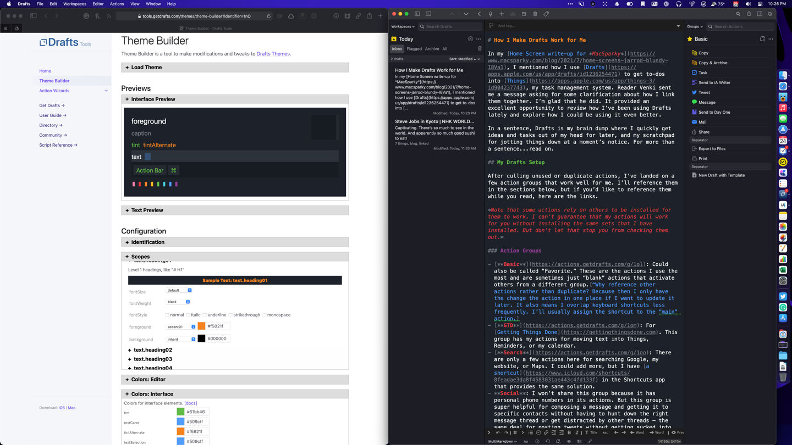Click the microphone dictation icon in Drafts toolbar
The image size is (792, 445).
491,14
